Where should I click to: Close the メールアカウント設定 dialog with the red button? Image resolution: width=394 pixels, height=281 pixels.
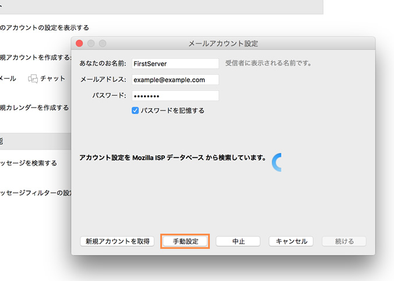point(79,43)
